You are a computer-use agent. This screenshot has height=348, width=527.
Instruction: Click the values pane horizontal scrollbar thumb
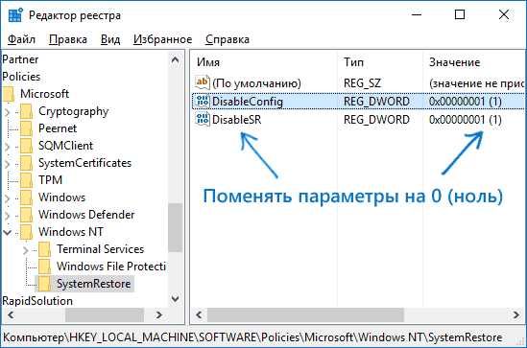point(305,314)
